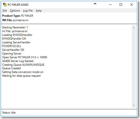Click the log scrollbar track
The height and width of the screenshot is (119, 140).
(134, 67)
